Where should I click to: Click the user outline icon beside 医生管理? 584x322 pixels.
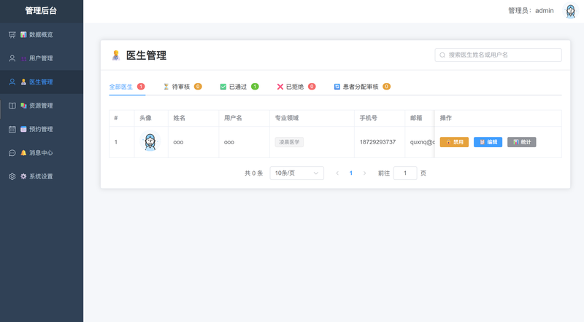(x=12, y=82)
